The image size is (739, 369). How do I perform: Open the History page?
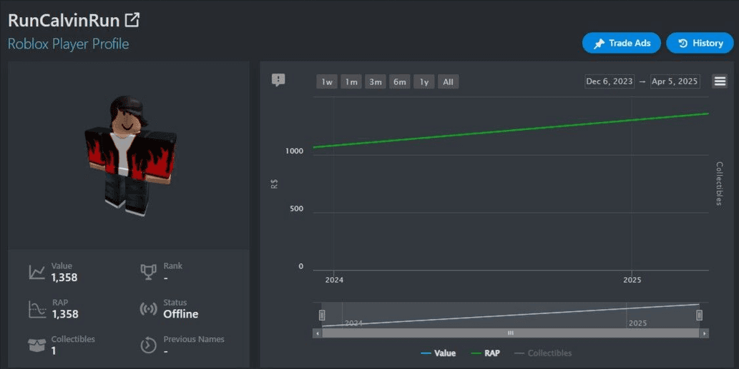tap(700, 43)
